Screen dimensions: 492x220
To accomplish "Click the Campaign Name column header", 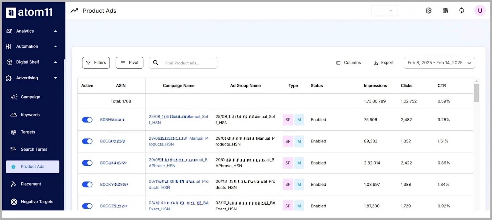I will [x=179, y=86].
